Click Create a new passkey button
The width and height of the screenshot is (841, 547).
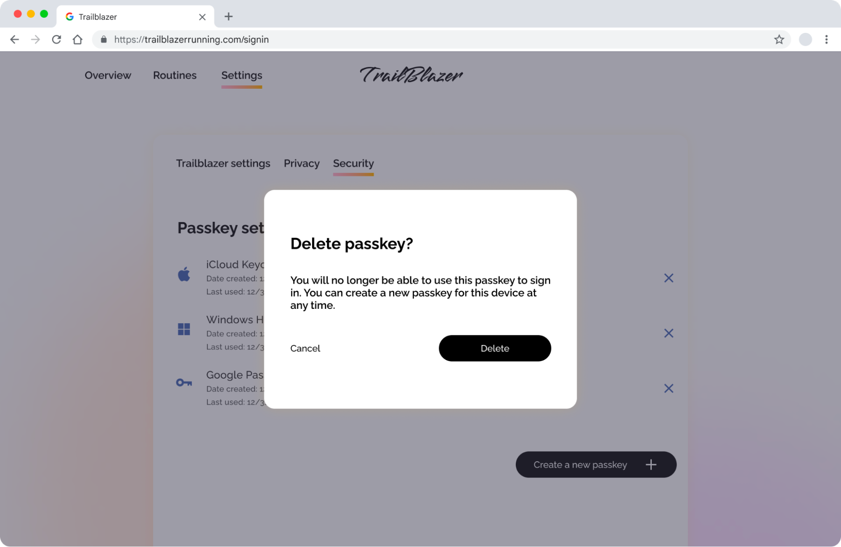596,464
